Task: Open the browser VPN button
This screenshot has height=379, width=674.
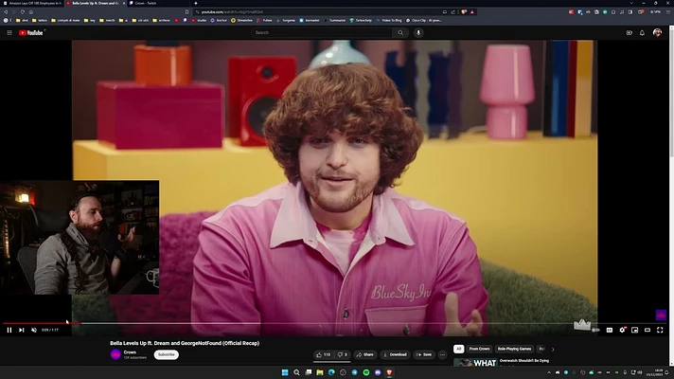Action: 655,12
